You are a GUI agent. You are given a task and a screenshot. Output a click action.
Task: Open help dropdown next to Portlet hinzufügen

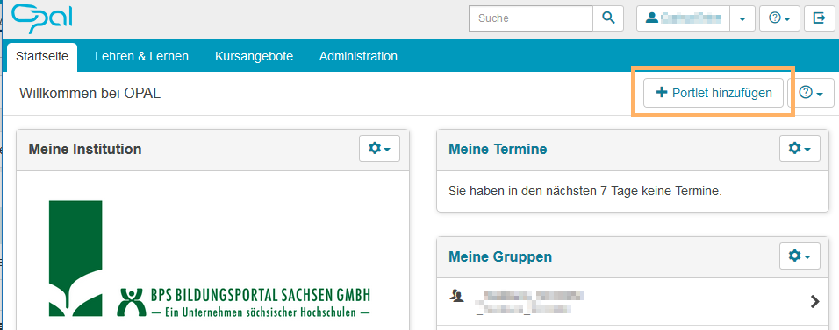tap(811, 93)
